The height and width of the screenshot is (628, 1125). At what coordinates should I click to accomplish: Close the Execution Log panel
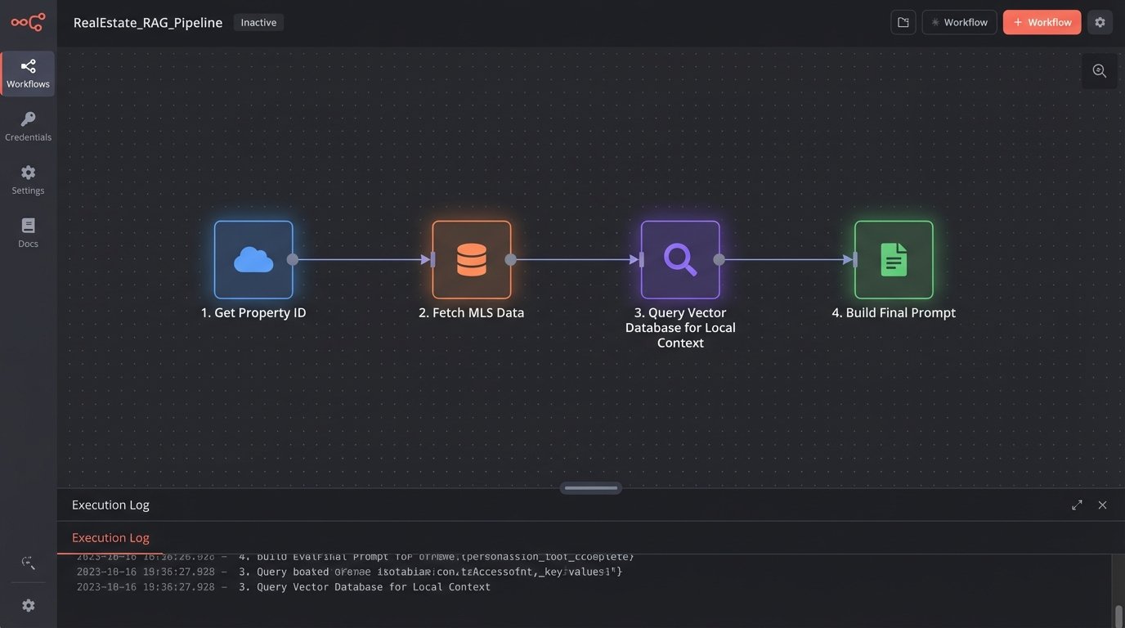tap(1102, 505)
